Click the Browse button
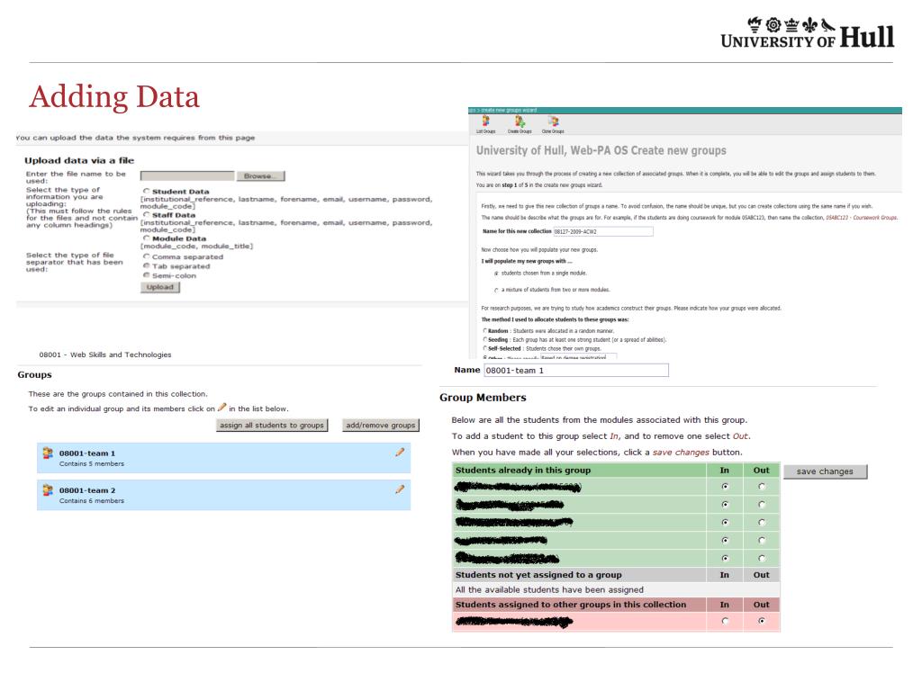Screen dimensions: 922x691 point(260,175)
